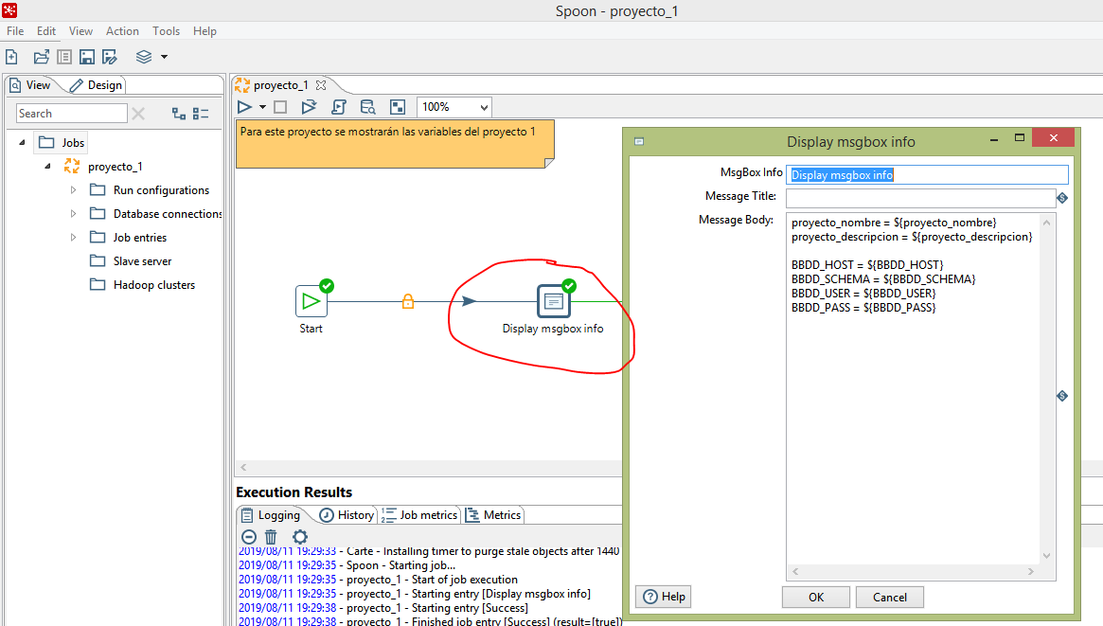Click the explore repository toolbar icon
The image size is (1103, 626).
[x=64, y=57]
